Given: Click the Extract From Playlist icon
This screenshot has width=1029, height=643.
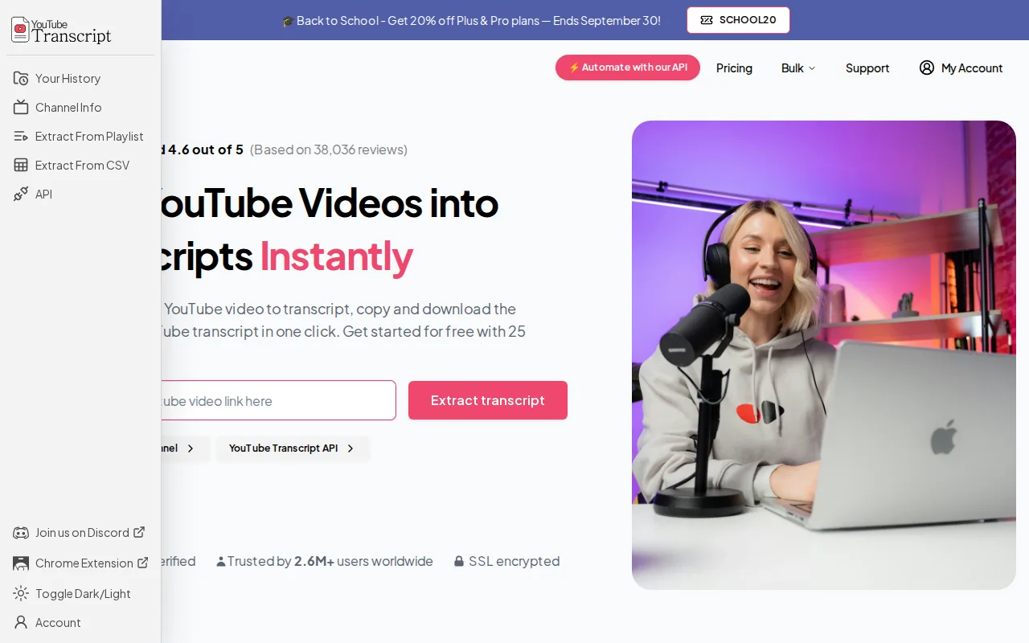Looking at the screenshot, I should pos(21,136).
